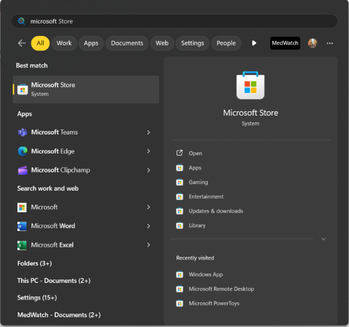
Task: Open Updates & downloads in Store
Action: [215, 211]
